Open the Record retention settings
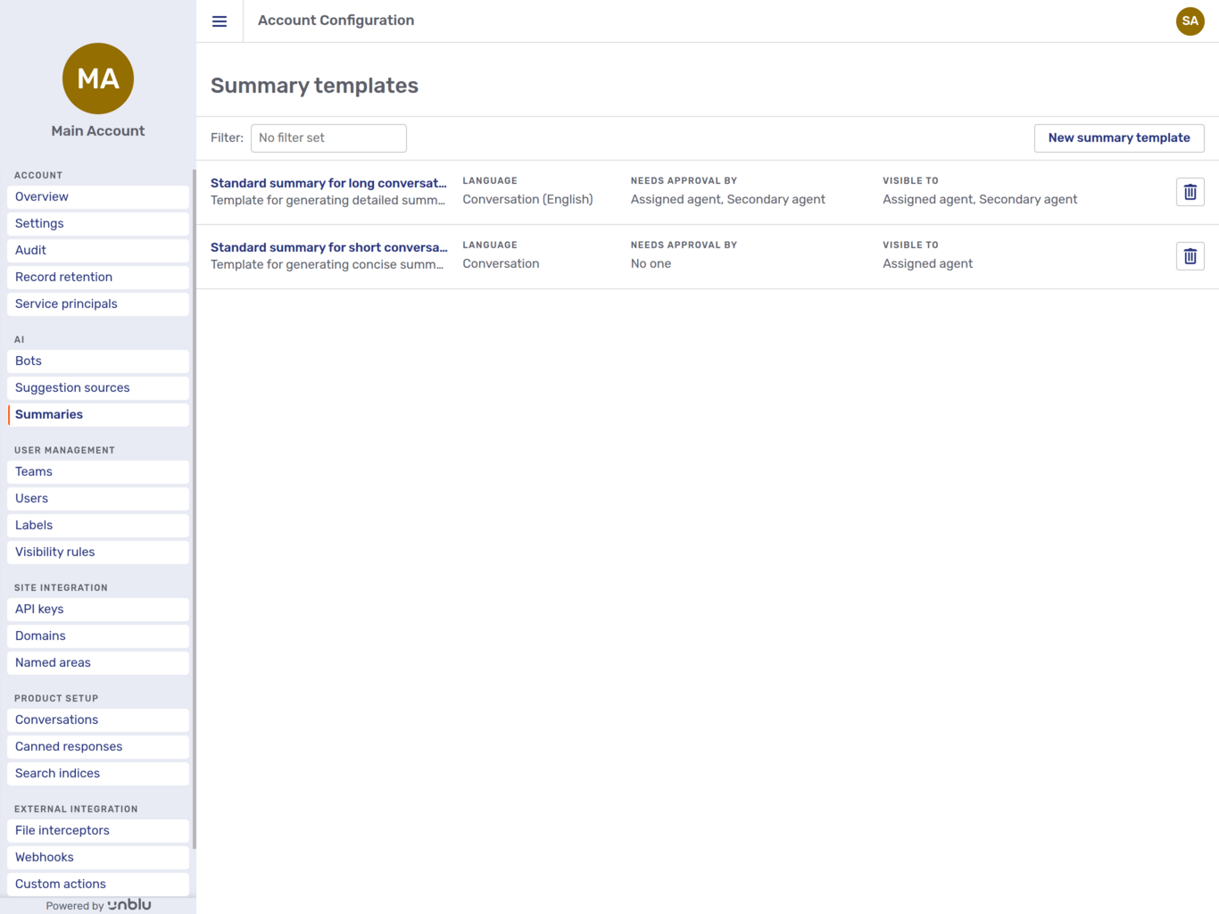This screenshot has width=1219, height=914. coord(62,277)
